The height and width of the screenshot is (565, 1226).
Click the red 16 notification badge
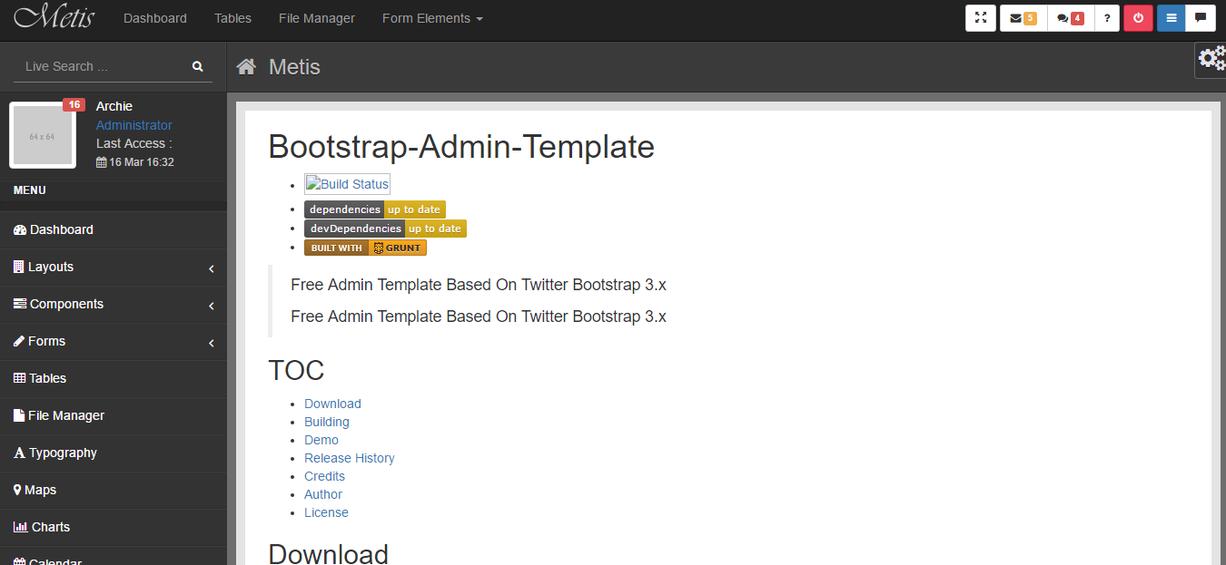[74, 105]
